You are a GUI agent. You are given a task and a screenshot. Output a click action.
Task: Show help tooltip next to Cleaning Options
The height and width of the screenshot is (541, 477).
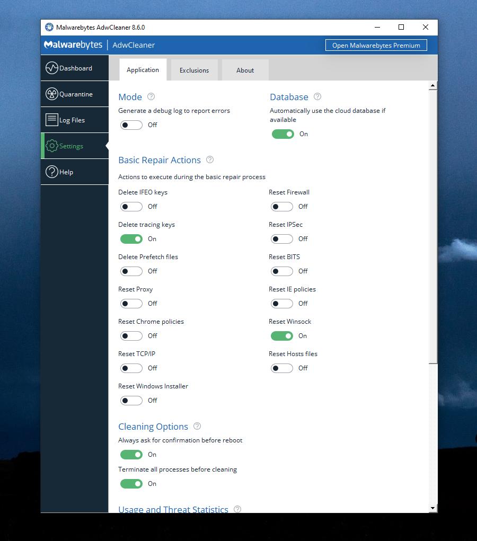[197, 426]
